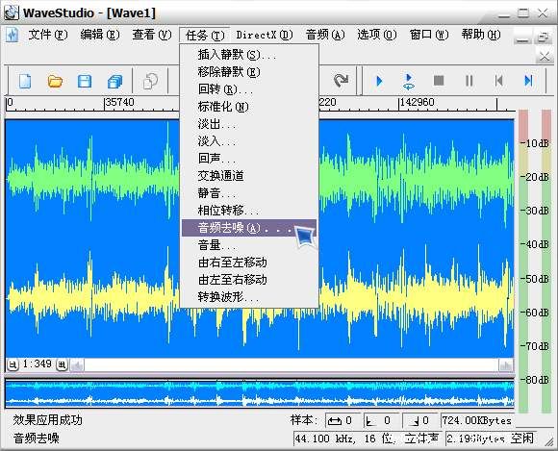Close the Wave1 document with inner X
The image size is (558, 451).
point(545,56)
